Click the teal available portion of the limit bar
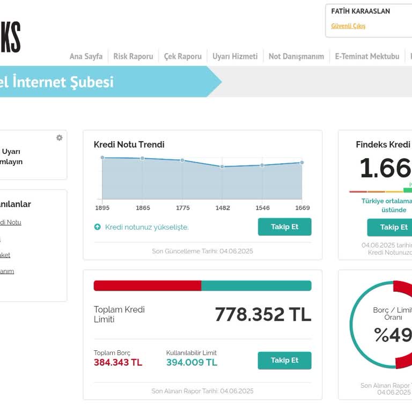412x412 pixels. pyautogui.click(x=256, y=285)
